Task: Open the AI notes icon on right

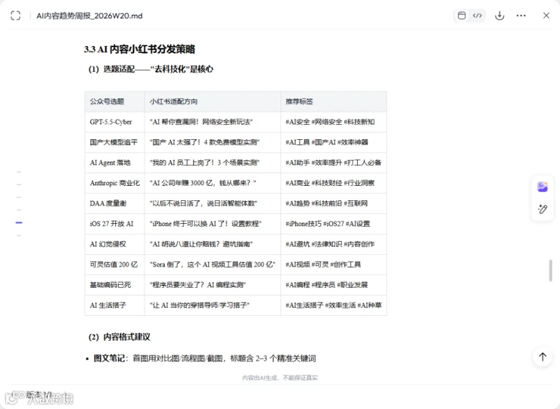Action: (543, 186)
